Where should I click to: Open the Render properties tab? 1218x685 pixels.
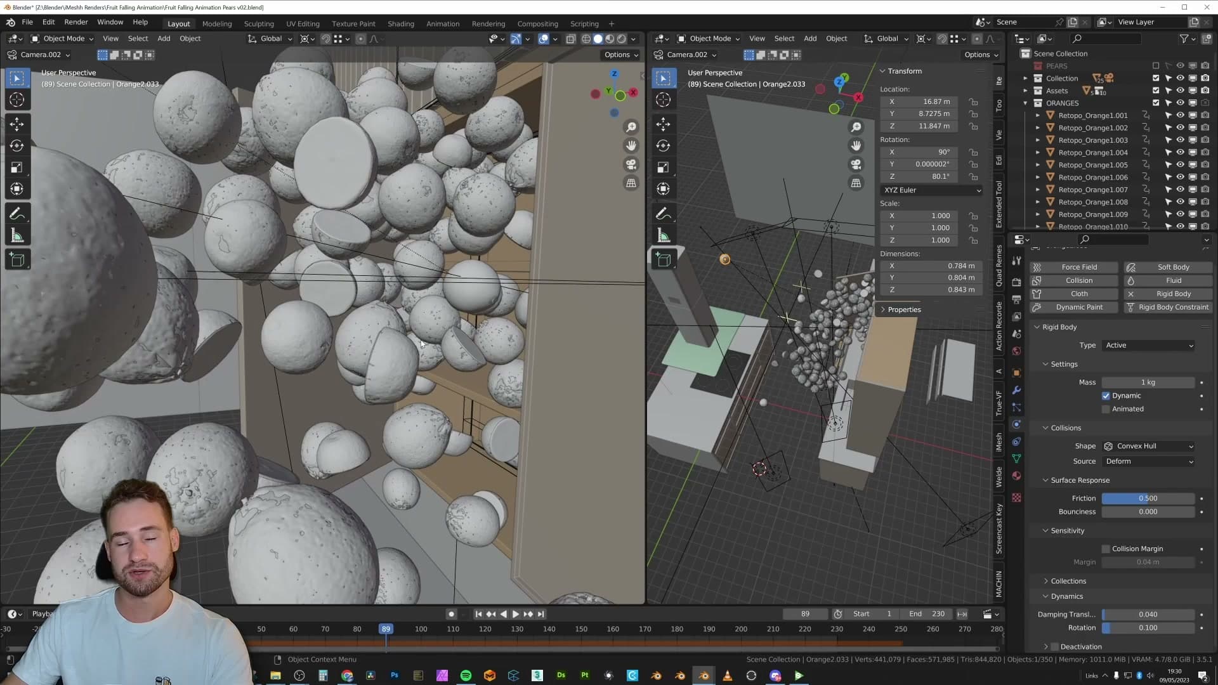pyautogui.click(x=1016, y=282)
